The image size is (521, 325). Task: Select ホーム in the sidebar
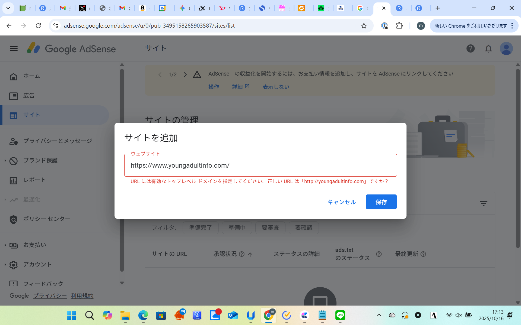point(31,76)
